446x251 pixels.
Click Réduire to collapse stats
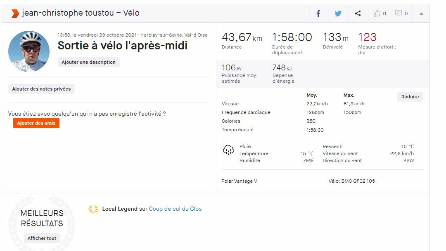(410, 97)
